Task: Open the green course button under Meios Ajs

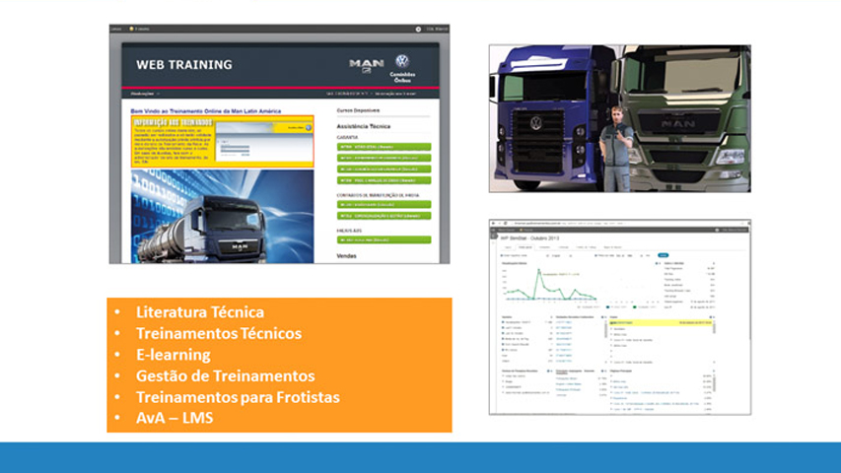Action: (384, 239)
